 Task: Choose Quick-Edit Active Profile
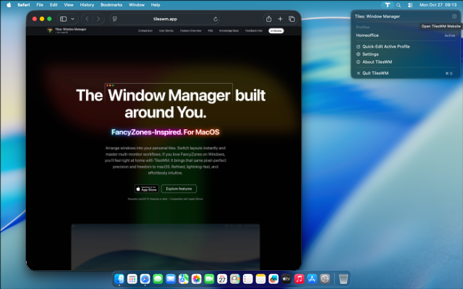click(386, 46)
